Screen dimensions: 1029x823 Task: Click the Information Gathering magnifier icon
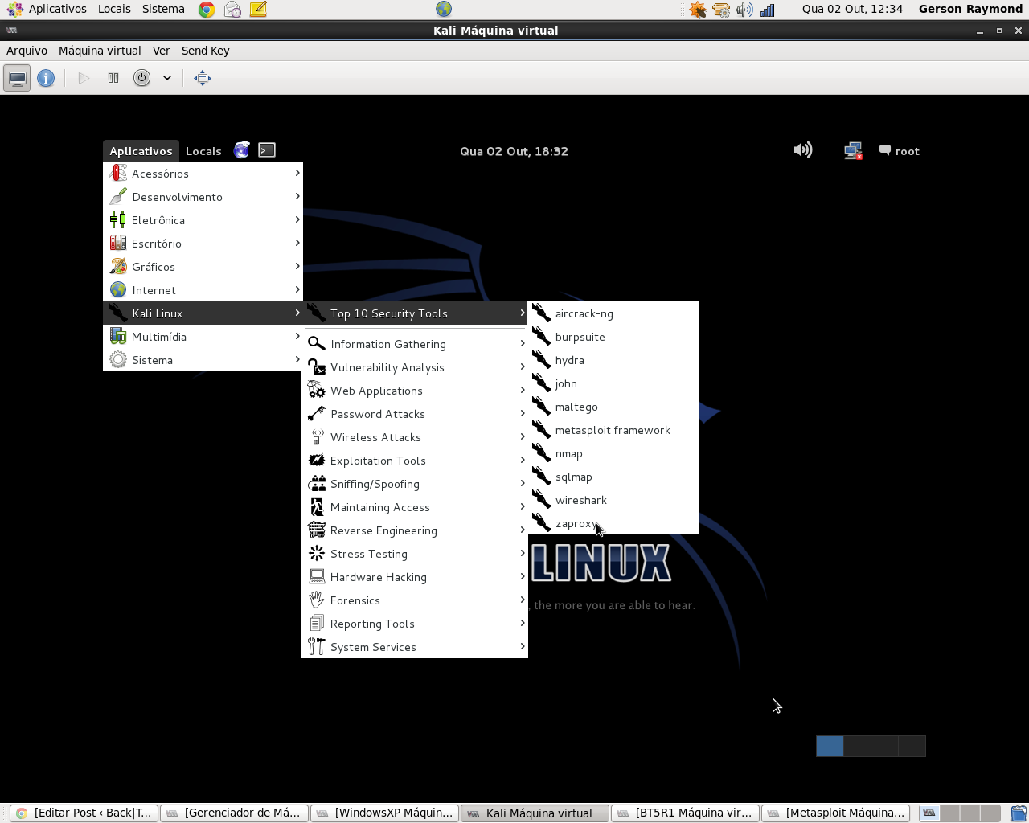coord(317,344)
